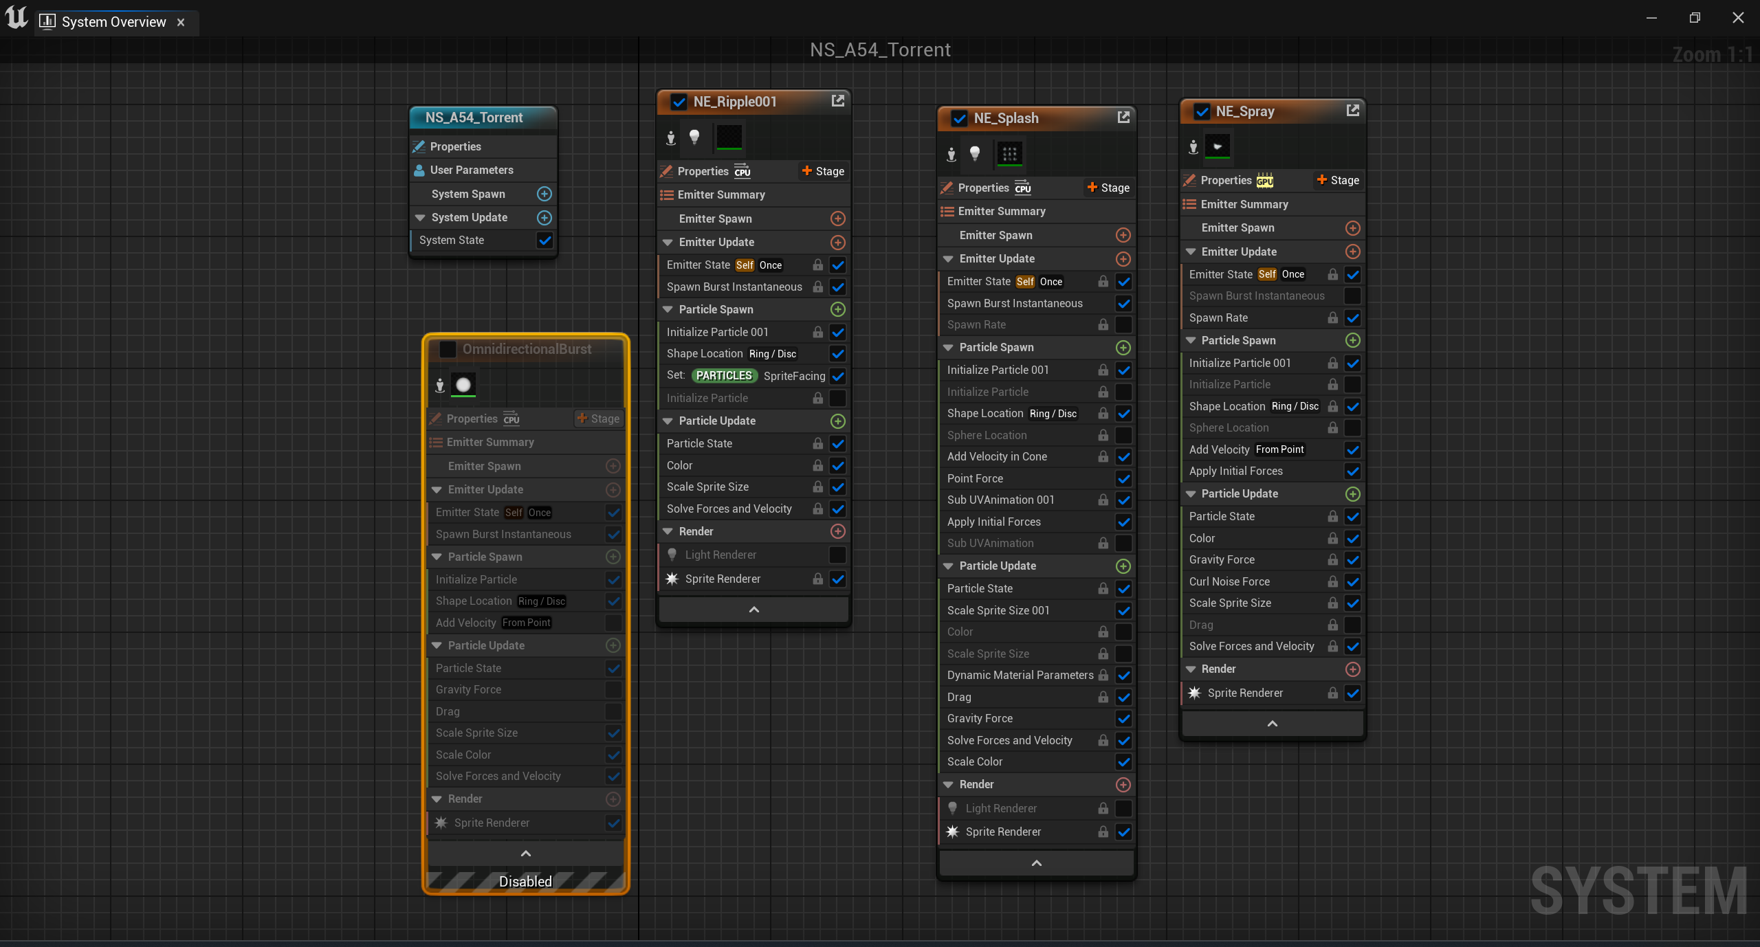Open NE_Spray emitter in new editor icon

click(1352, 111)
